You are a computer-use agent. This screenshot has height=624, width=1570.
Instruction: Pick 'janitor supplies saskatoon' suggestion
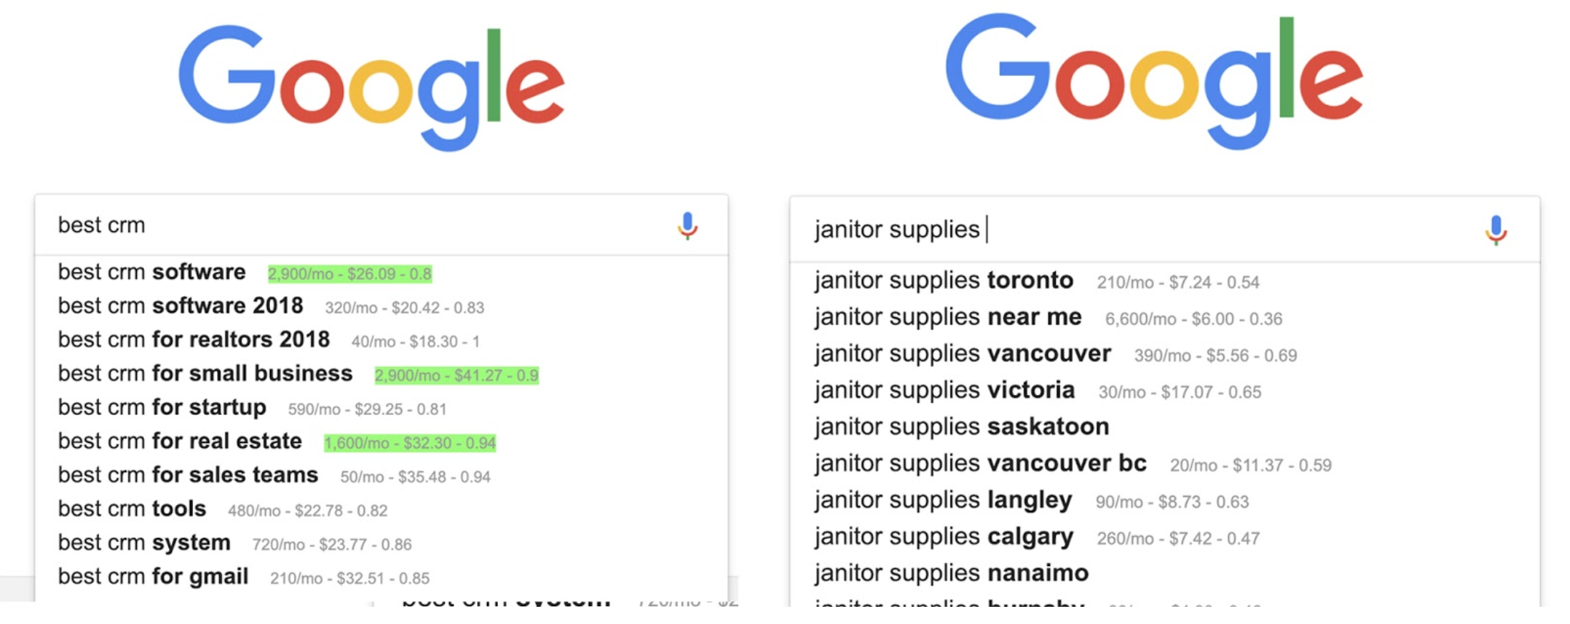pos(961,427)
